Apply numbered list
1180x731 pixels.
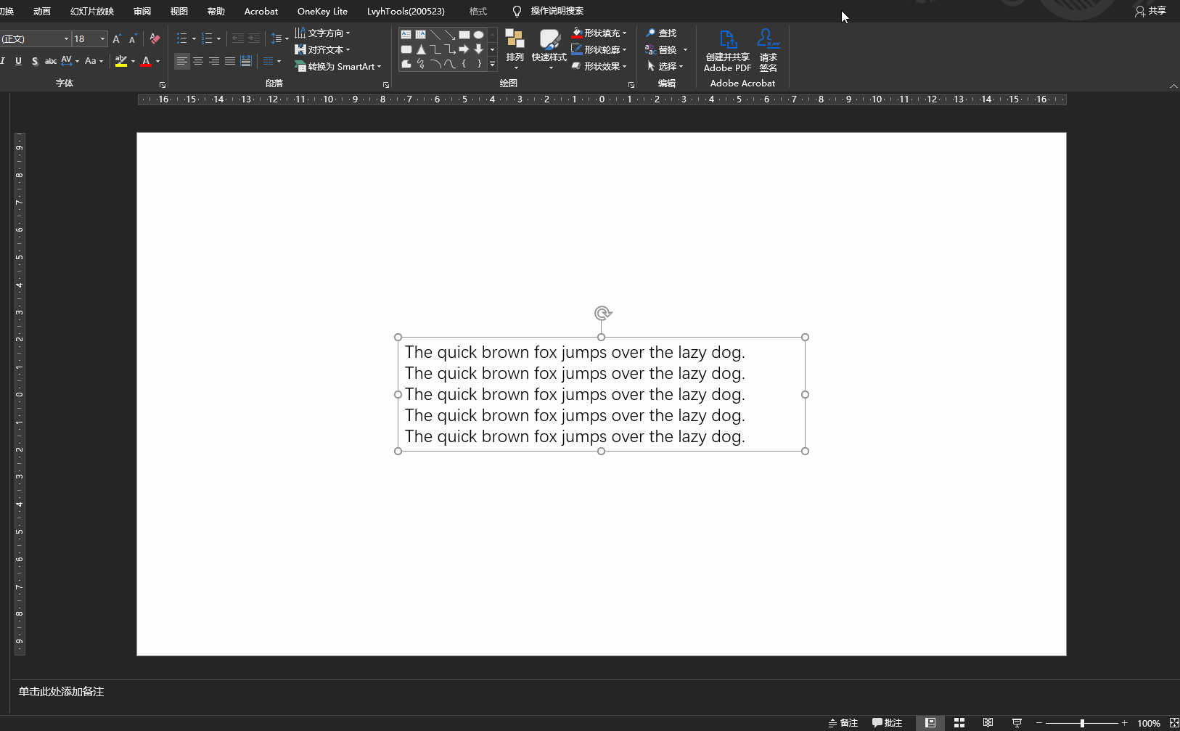pos(207,38)
